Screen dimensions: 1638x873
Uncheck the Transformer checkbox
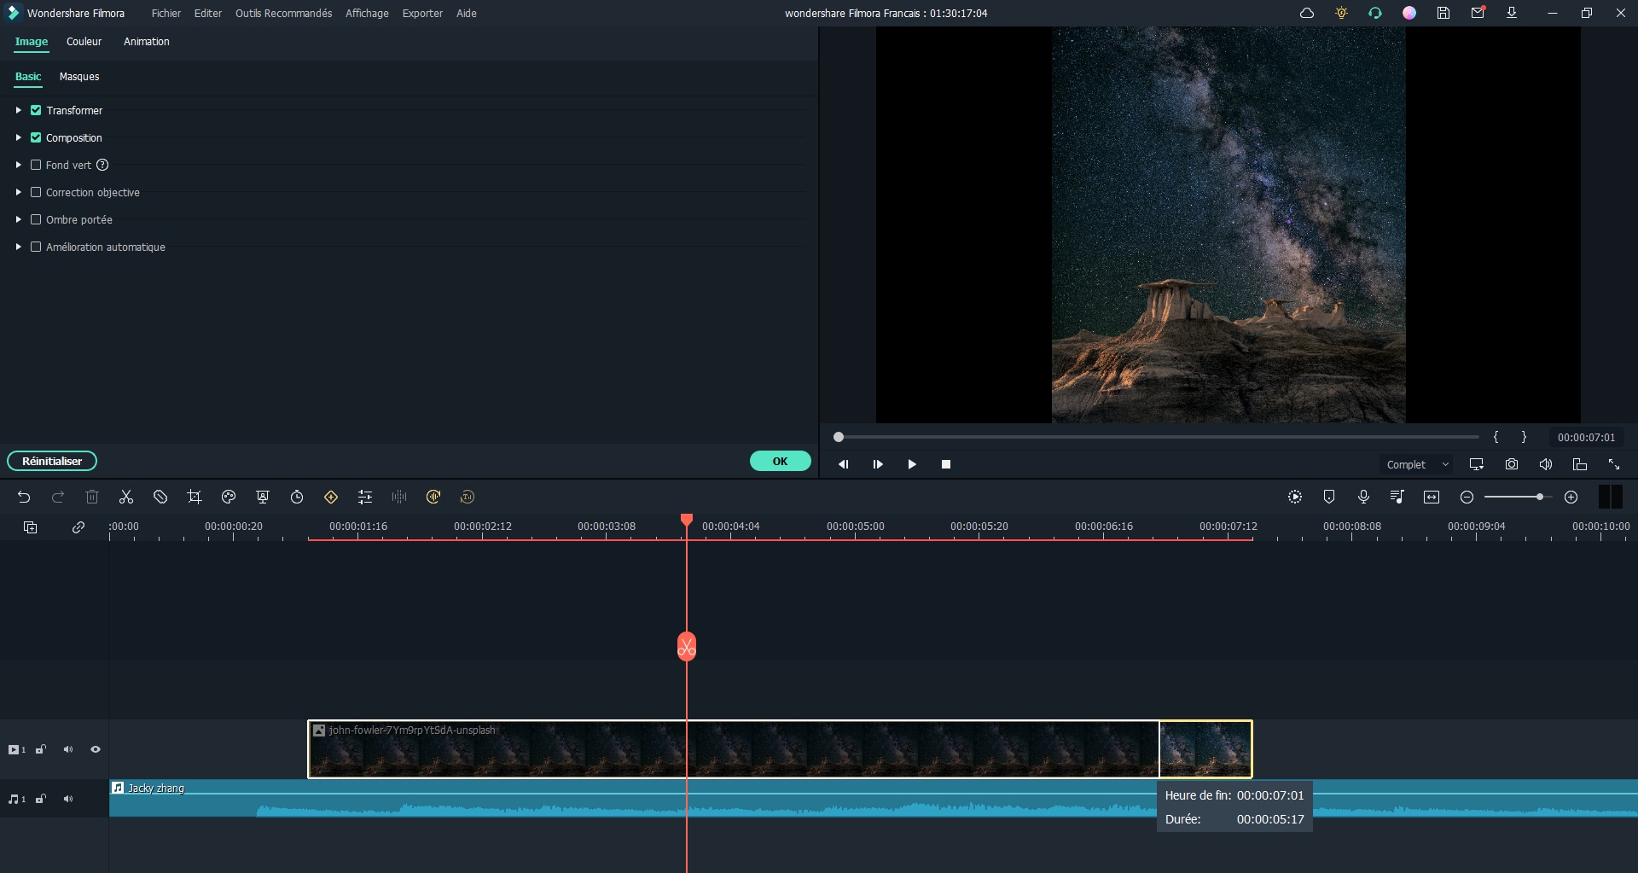point(36,110)
